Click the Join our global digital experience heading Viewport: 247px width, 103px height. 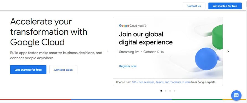(x=146, y=38)
